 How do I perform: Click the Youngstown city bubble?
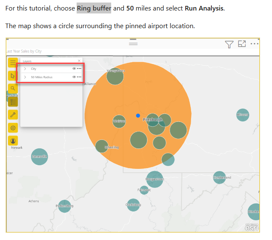coord(115,76)
